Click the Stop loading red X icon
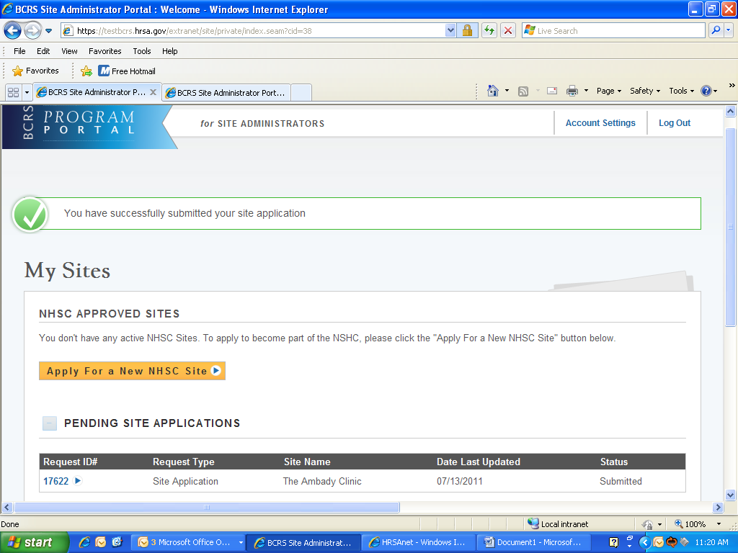This screenshot has width=738, height=553. click(x=508, y=31)
